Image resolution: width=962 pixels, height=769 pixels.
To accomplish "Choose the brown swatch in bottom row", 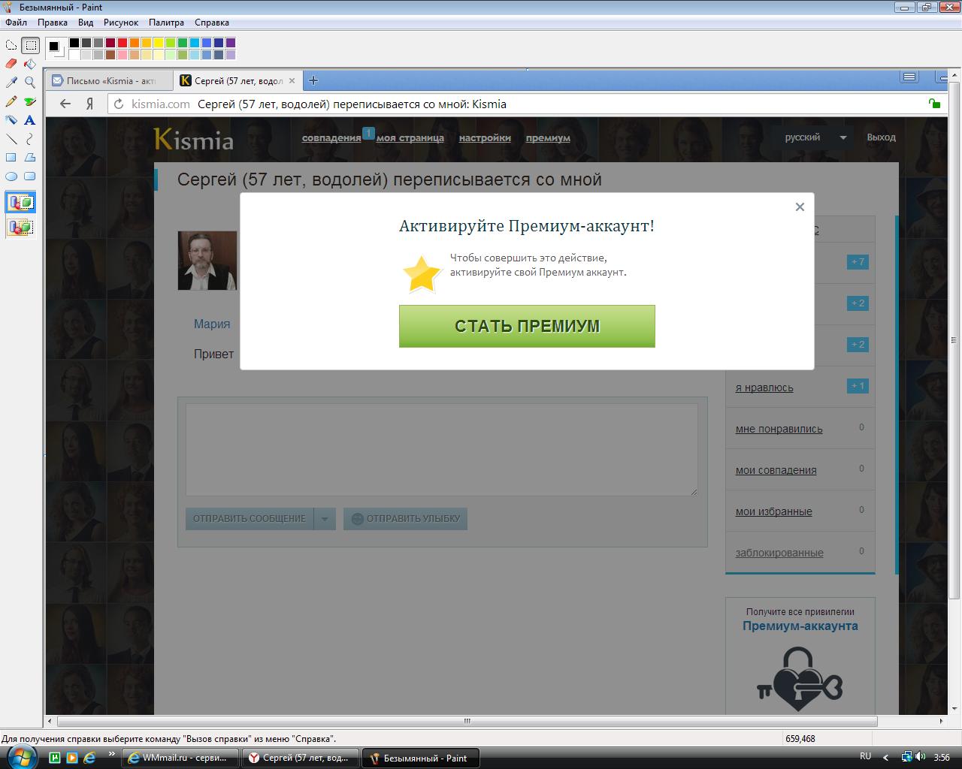I will [x=110, y=55].
